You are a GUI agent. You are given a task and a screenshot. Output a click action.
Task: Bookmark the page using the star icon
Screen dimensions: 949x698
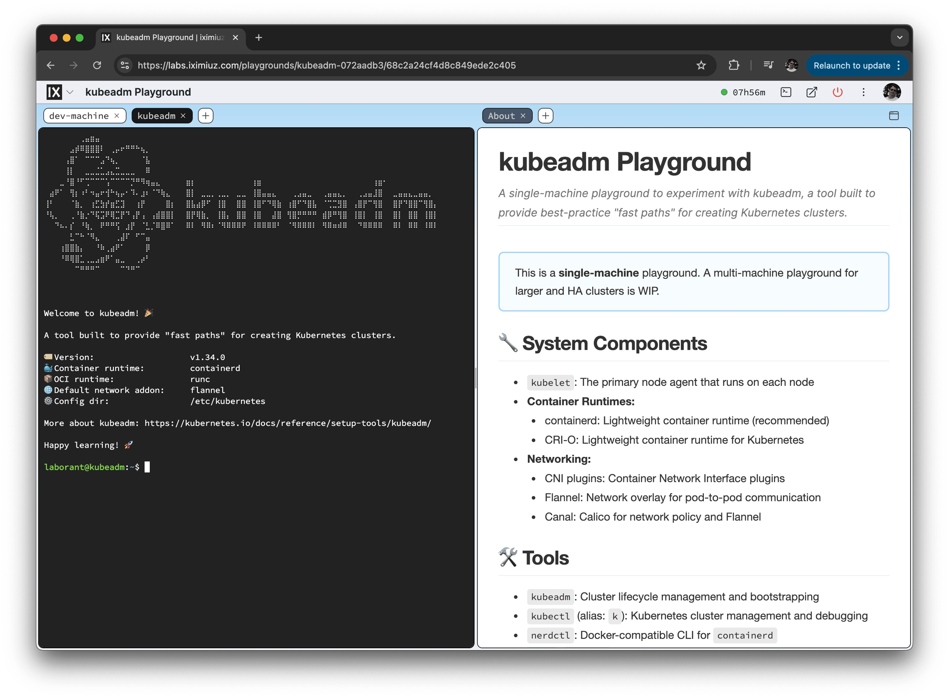click(x=701, y=65)
